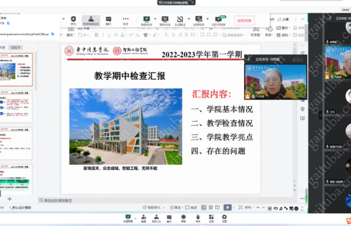Open Settings gear in bottom meeting toolbar
Screen dimensions: 351x226
pos(224,218)
